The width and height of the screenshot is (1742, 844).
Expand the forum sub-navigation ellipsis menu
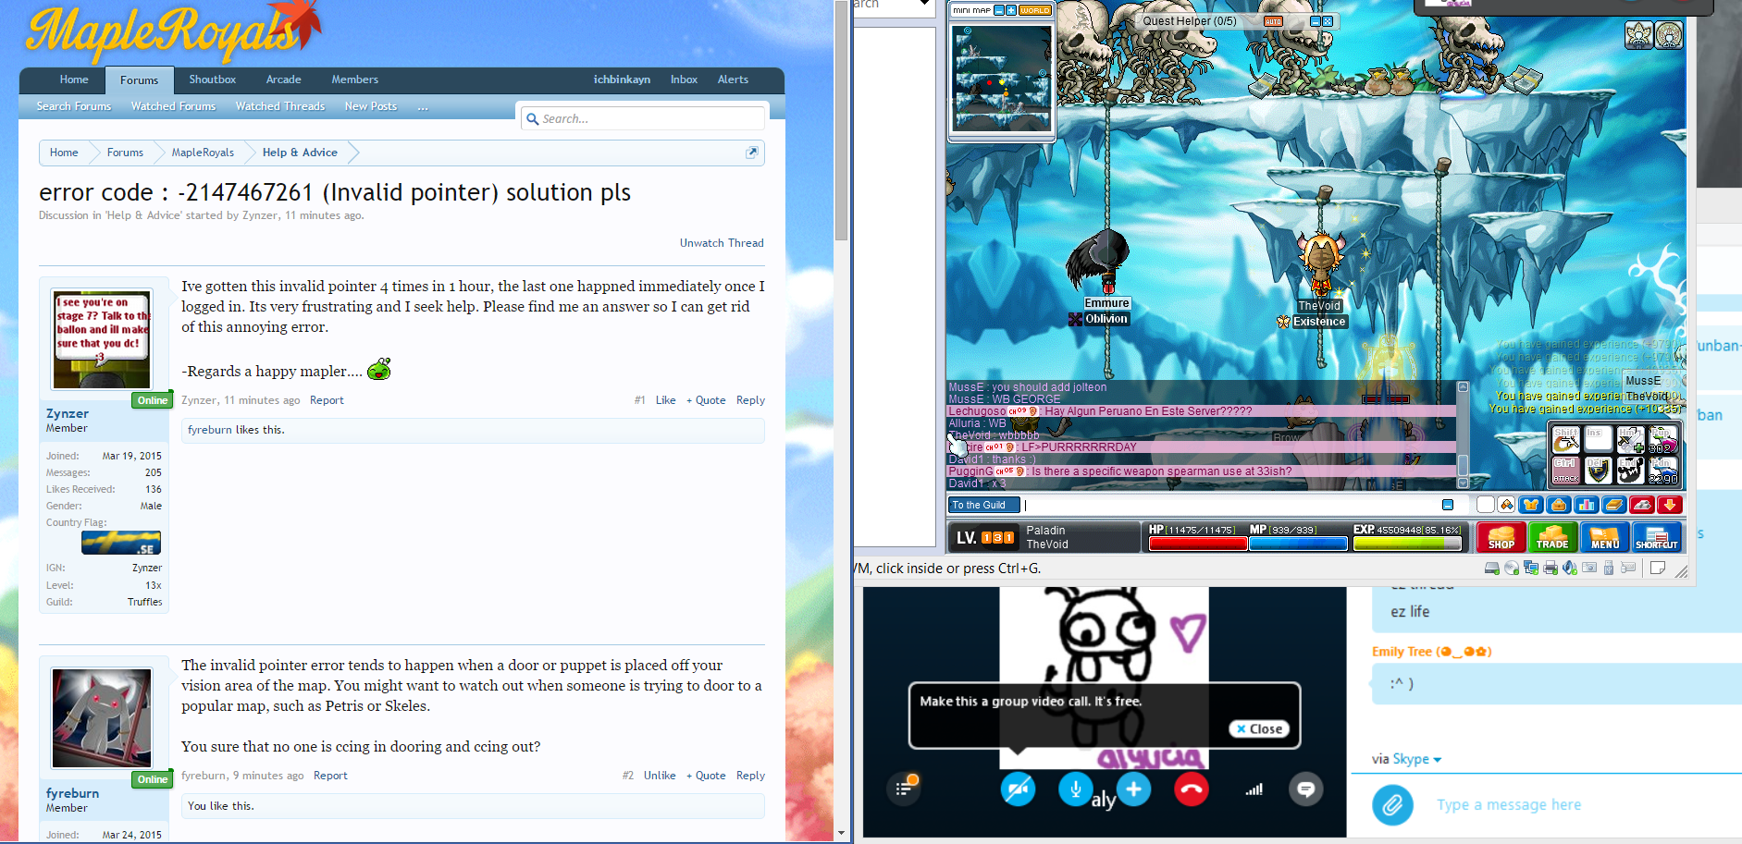423,107
